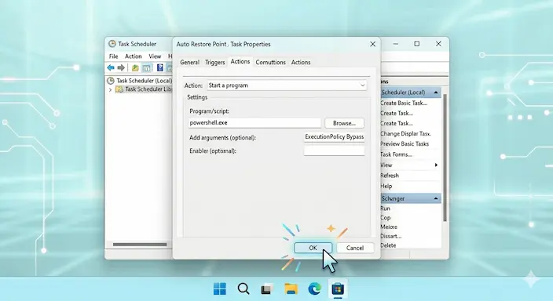Click Preview Basic Tasks in Actions pane
The height and width of the screenshot is (301, 553).
click(405, 144)
